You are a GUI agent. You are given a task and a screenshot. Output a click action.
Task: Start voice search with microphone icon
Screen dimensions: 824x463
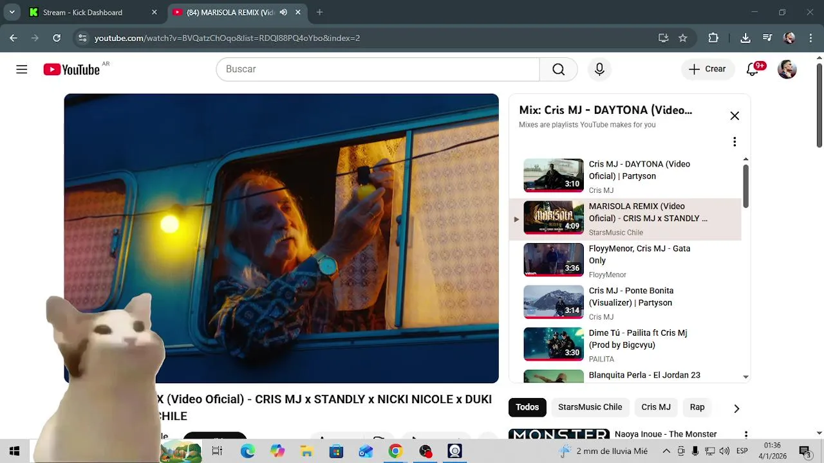click(599, 69)
